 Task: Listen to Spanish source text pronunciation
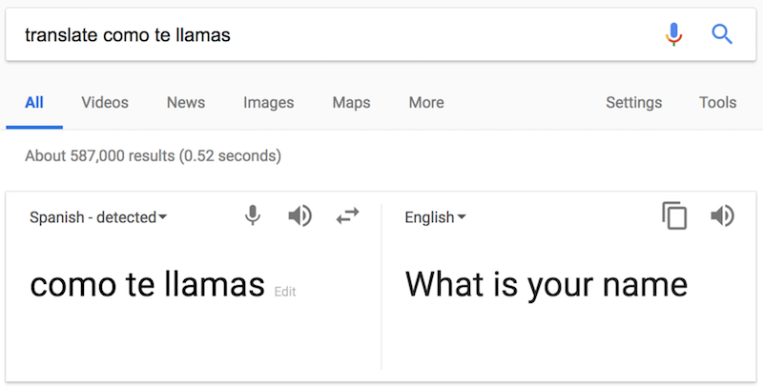tap(299, 216)
